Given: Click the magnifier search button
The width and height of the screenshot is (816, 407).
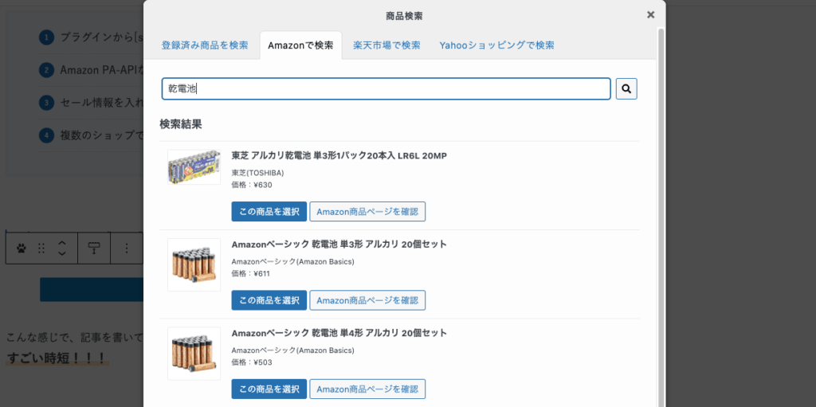Looking at the screenshot, I should pyautogui.click(x=626, y=89).
